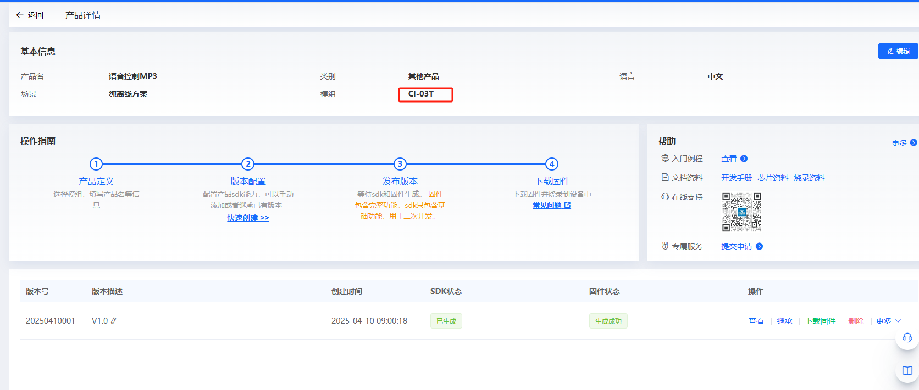
Task: Click the arrow icon next to 更多 in help
Action: (x=914, y=143)
